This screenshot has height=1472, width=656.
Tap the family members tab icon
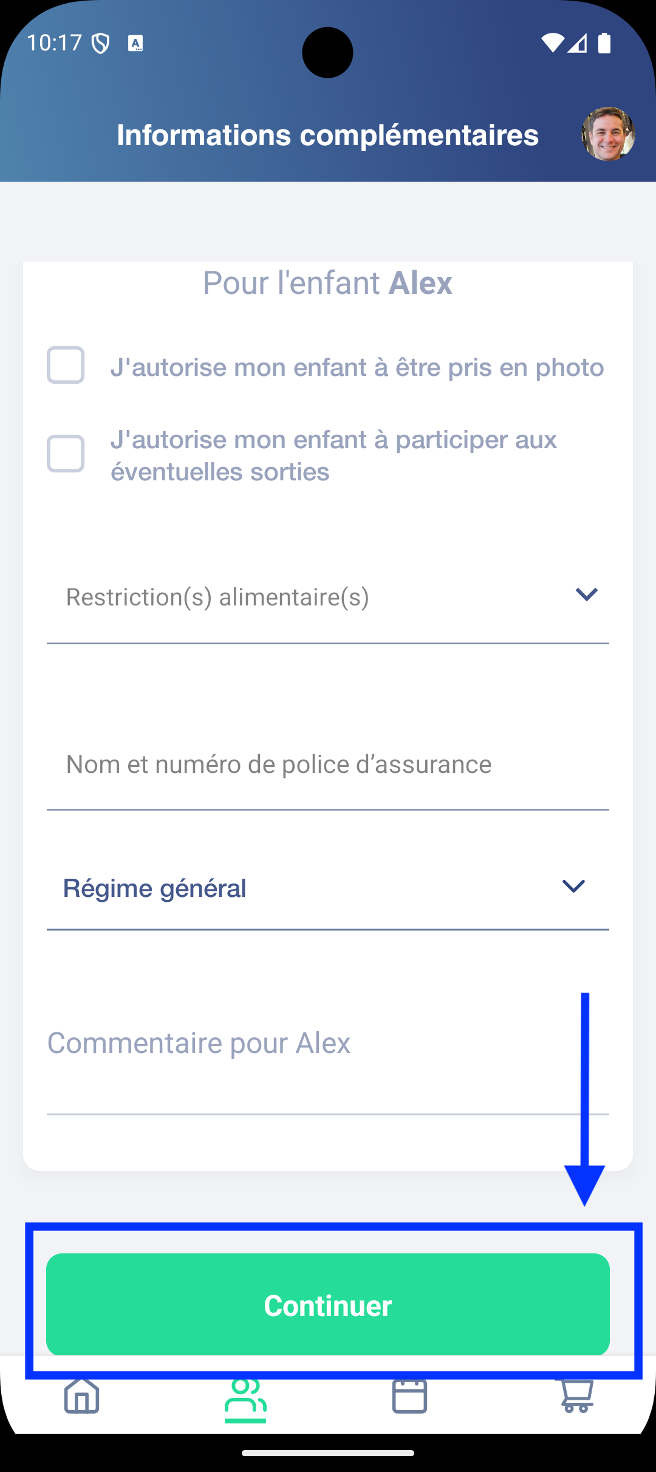(245, 1397)
